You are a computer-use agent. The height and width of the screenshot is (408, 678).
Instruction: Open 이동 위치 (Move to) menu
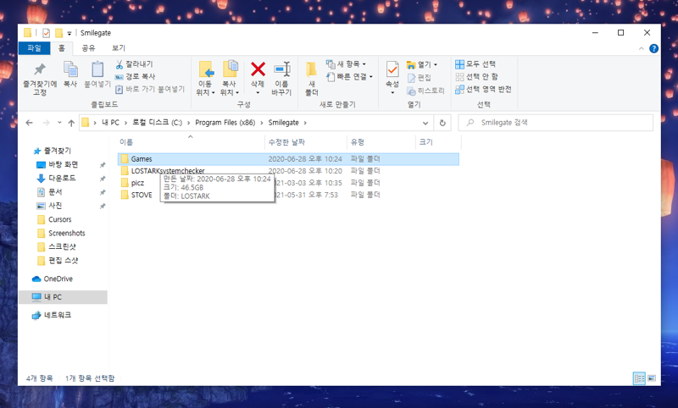pos(205,78)
